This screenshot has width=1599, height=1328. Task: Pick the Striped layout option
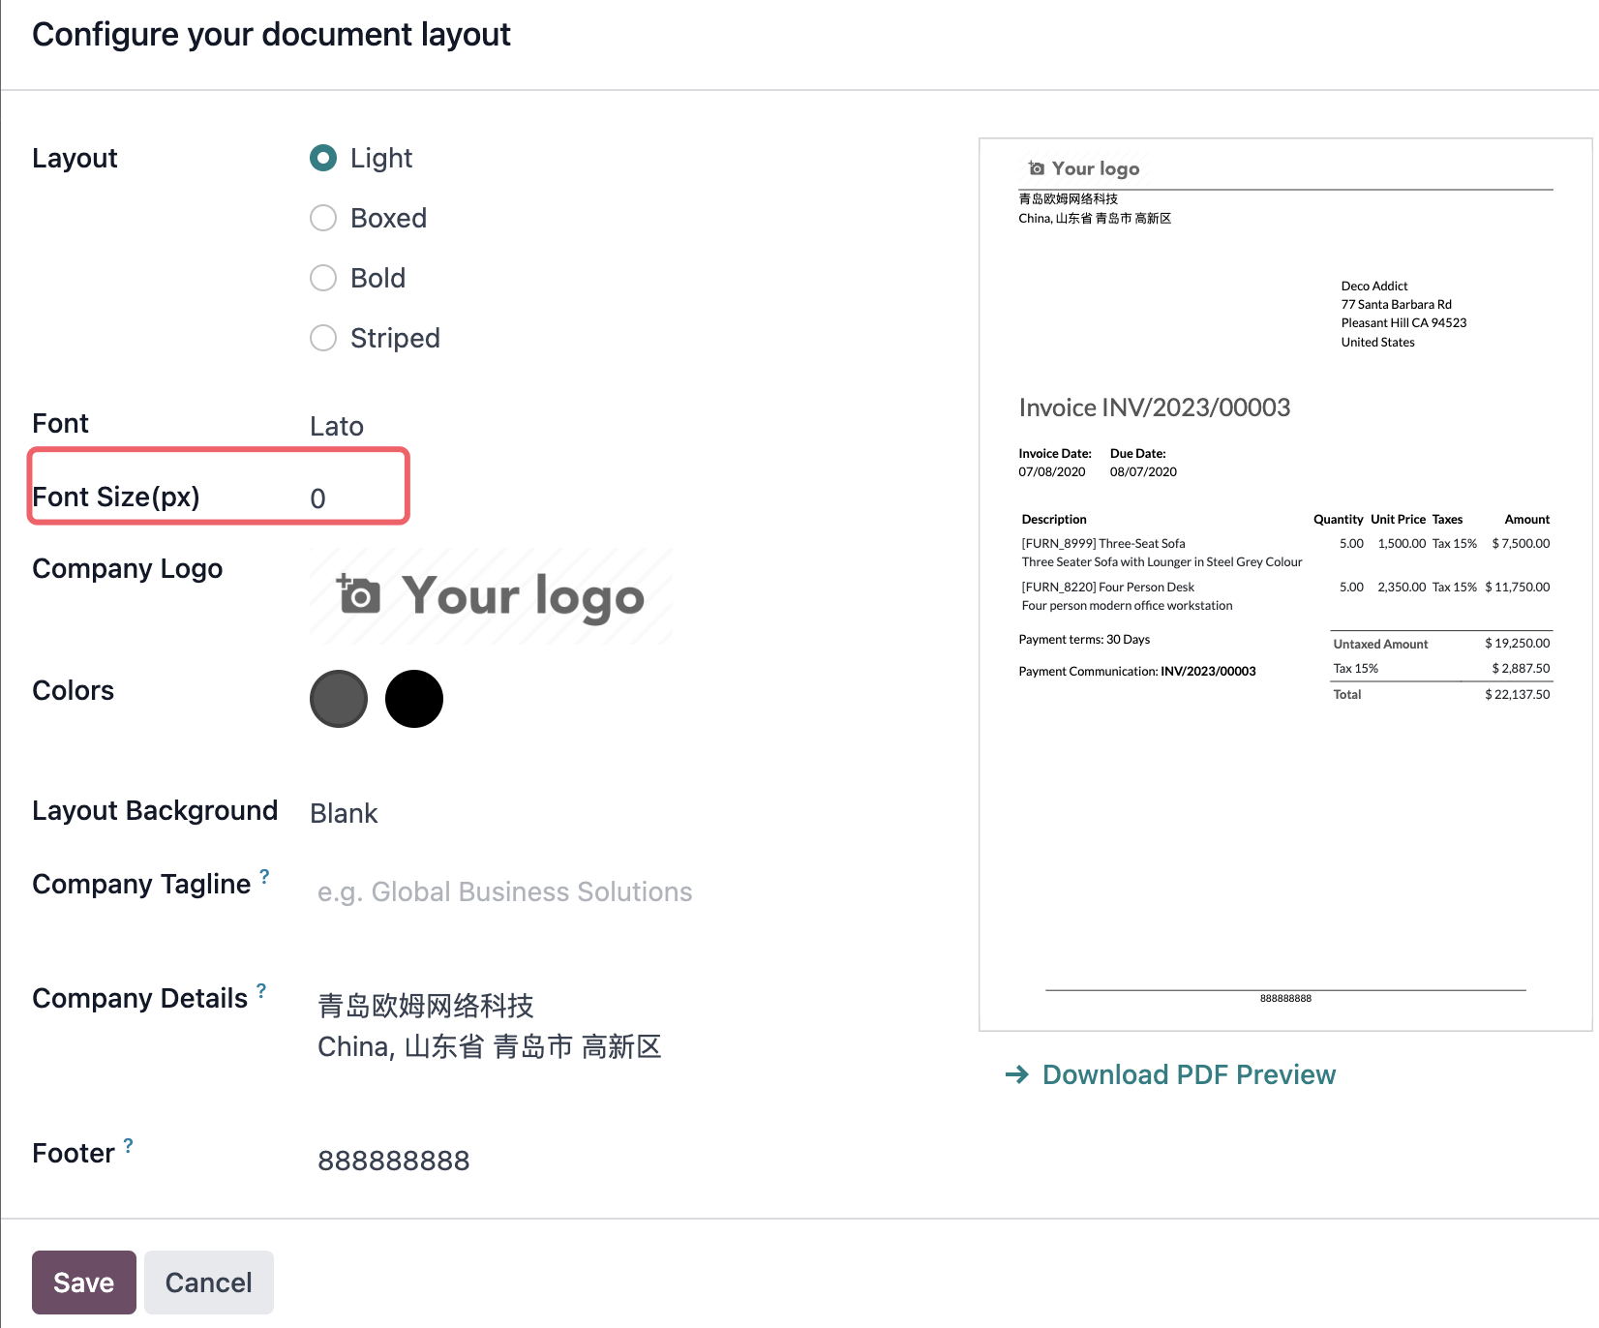(323, 338)
